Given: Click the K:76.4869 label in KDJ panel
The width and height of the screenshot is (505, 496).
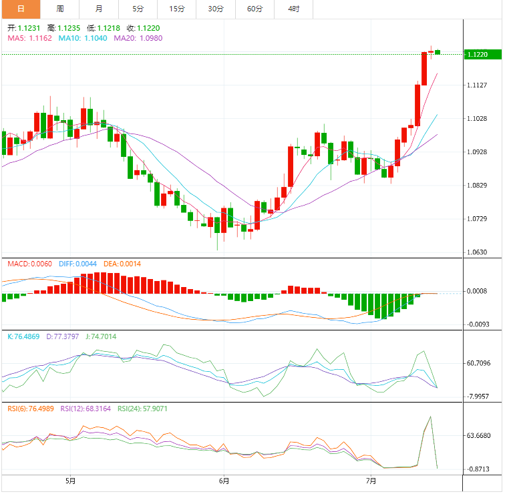Looking at the screenshot, I should pyautogui.click(x=23, y=336).
